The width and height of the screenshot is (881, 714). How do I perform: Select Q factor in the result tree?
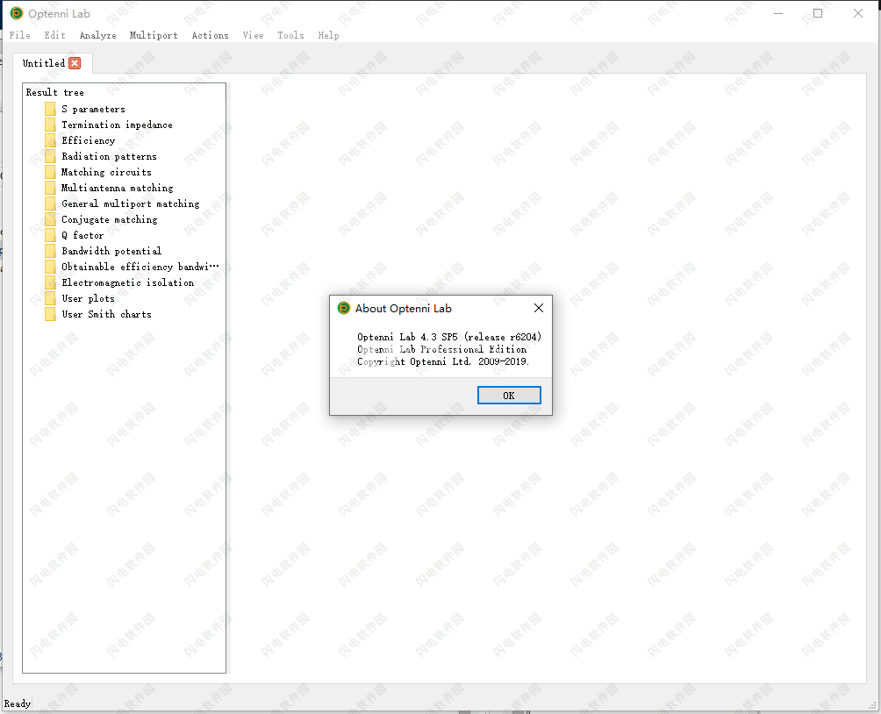pyautogui.click(x=82, y=235)
